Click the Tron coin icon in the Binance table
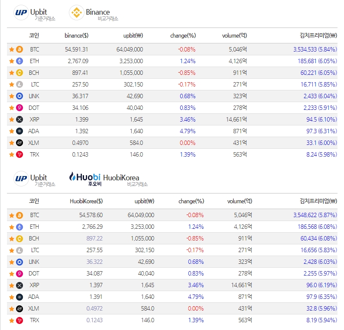 click(19, 154)
